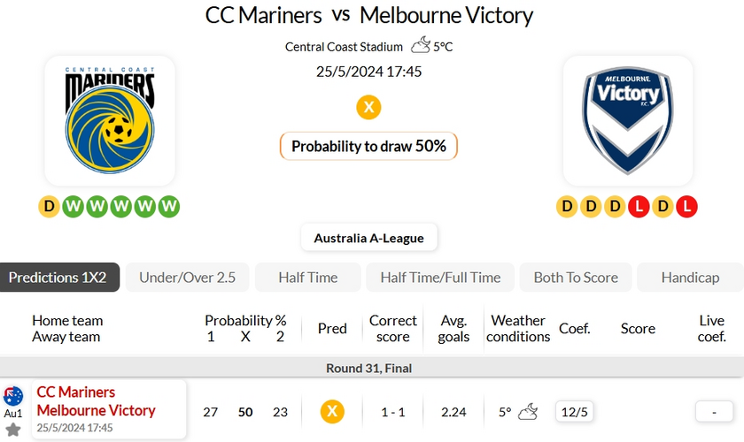Click the favorite star icon under Au1
The image size is (744, 442).
13,430
